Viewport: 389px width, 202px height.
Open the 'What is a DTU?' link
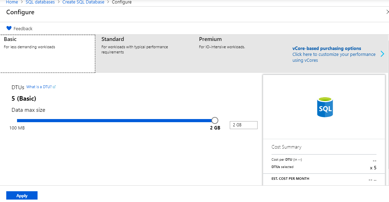click(x=39, y=87)
